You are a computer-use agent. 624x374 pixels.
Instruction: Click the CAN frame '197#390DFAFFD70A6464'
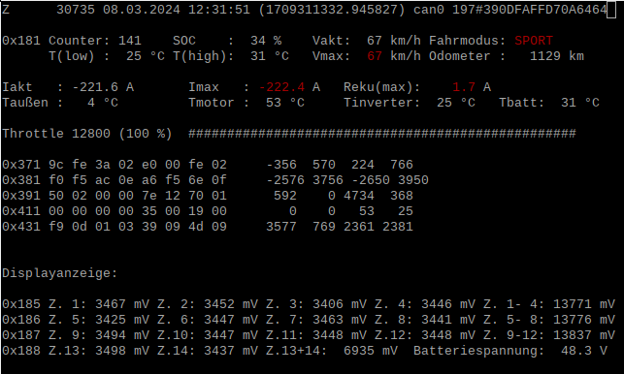pos(530,9)
